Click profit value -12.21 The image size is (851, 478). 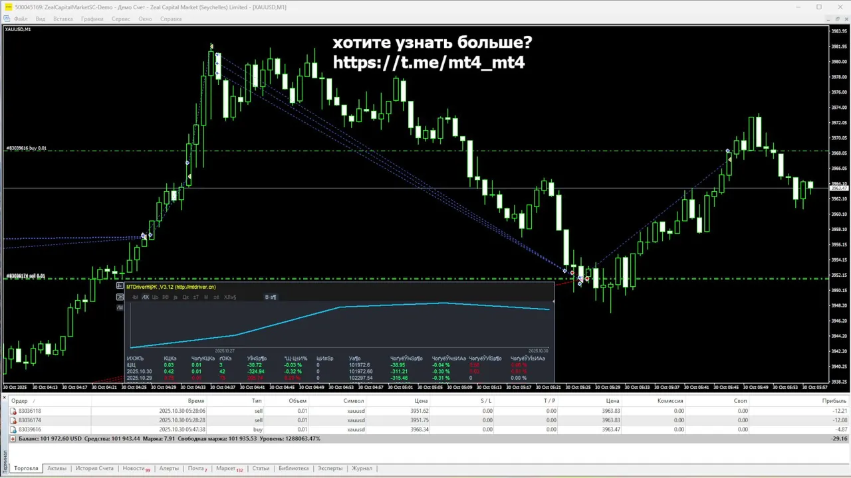click(x=840, y=411)
